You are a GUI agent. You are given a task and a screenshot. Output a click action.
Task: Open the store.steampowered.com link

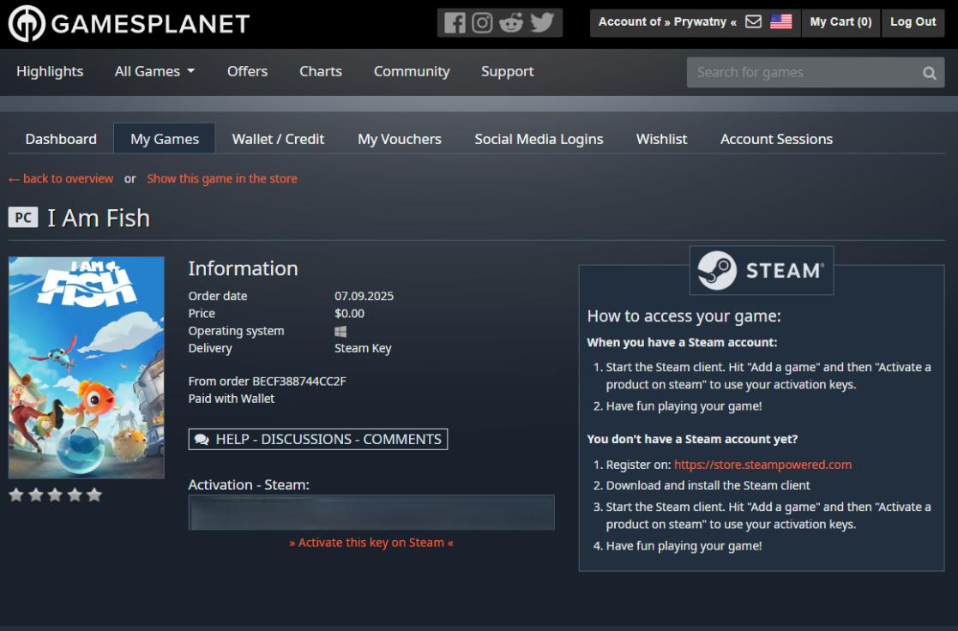click(x=762, y=465)
